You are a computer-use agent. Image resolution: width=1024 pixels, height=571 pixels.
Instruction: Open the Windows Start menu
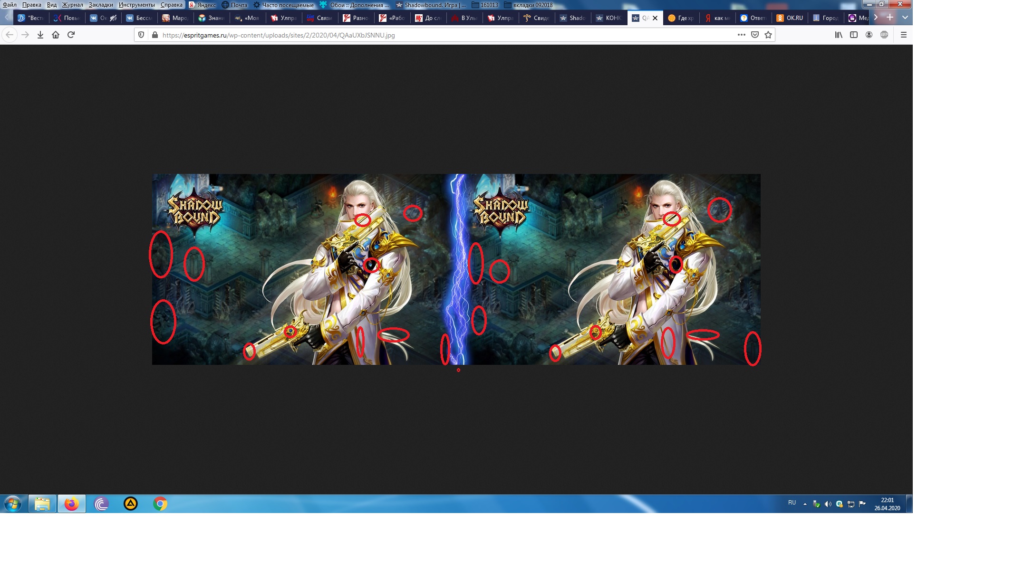[x=13, y=504]
